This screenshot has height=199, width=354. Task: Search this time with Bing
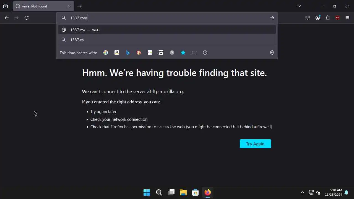[128, 53]
